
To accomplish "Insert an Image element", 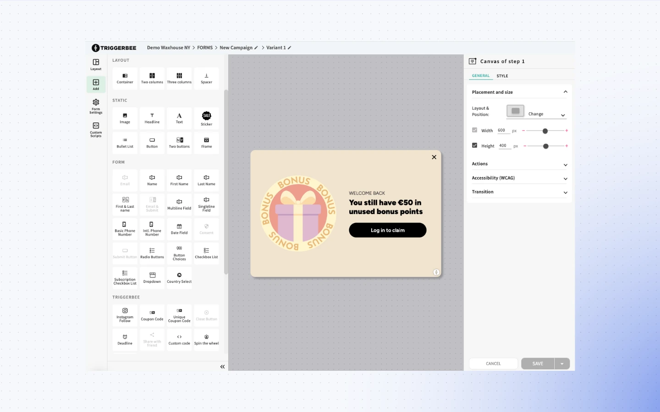I will coord(125,119).
